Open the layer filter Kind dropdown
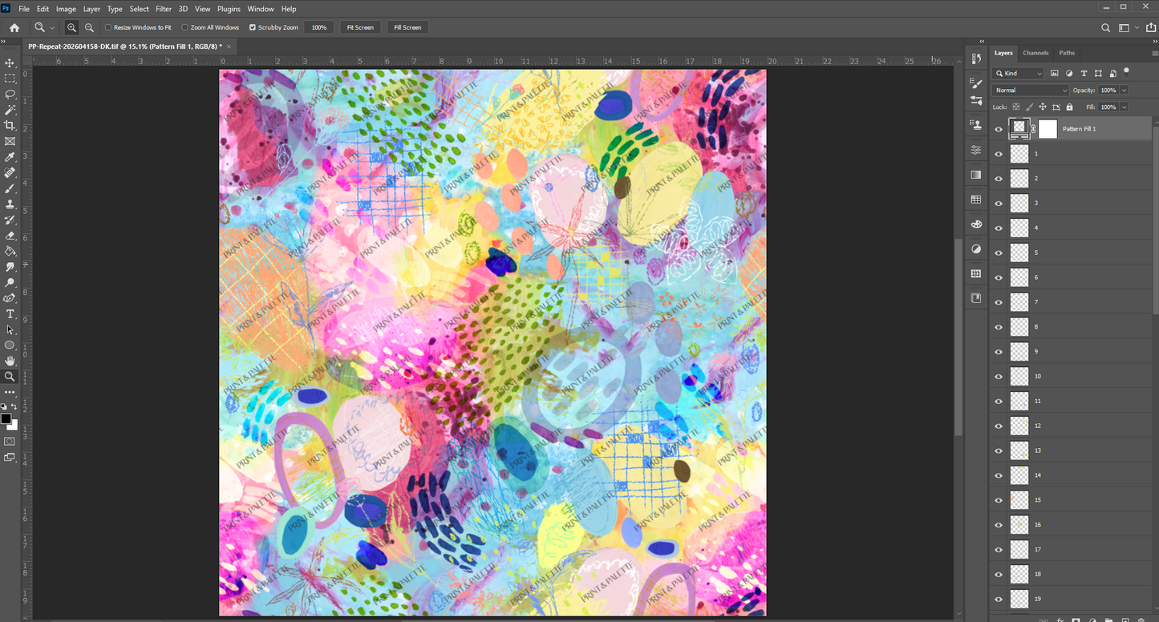Image resolution: width=1159 pixels, height=622 pixels. 1019,73
